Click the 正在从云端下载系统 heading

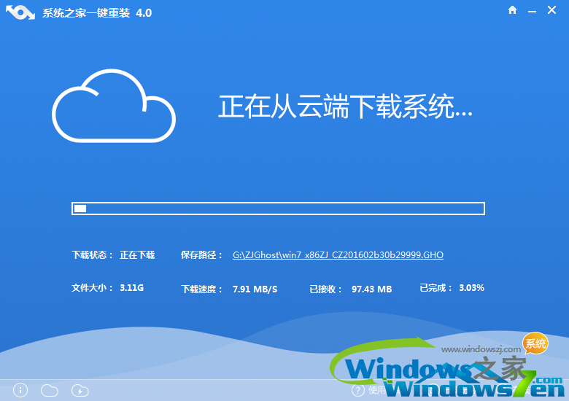point(345,107)
